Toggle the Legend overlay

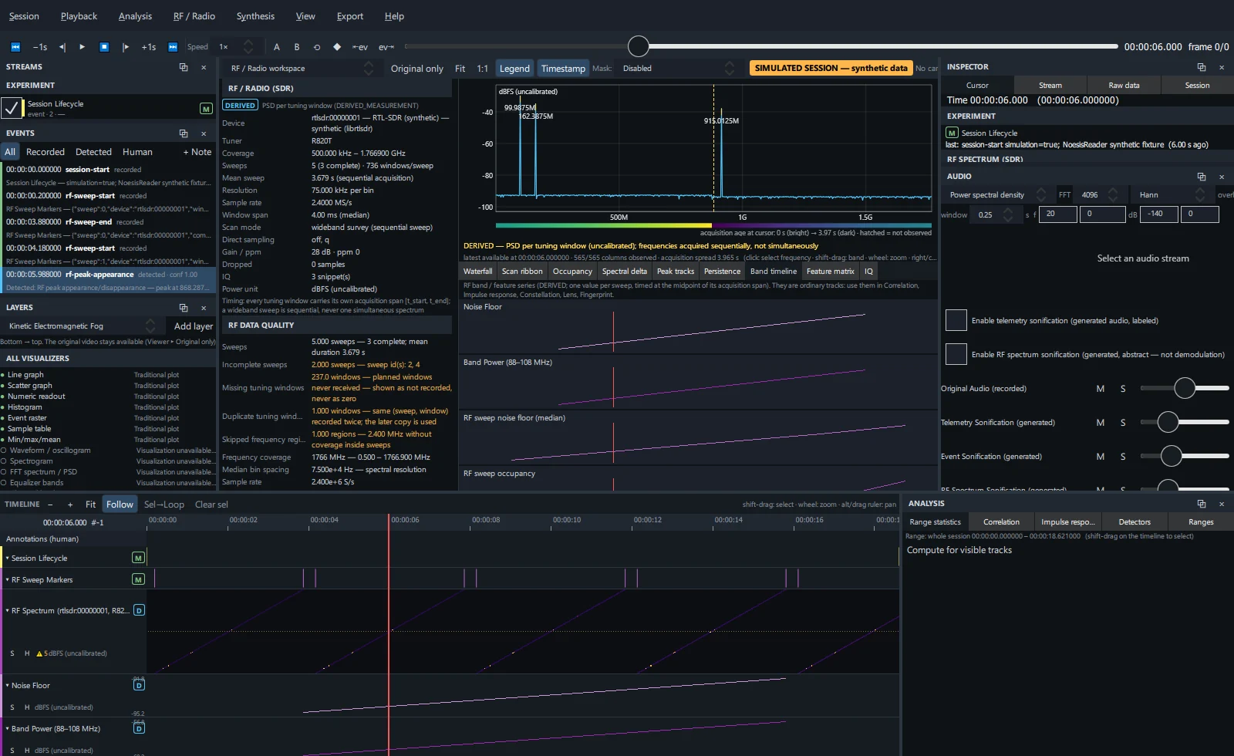[514, 69]
